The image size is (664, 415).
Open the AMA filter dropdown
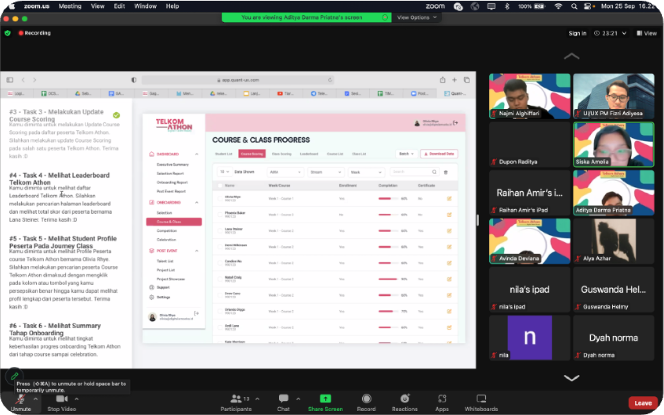286,172
